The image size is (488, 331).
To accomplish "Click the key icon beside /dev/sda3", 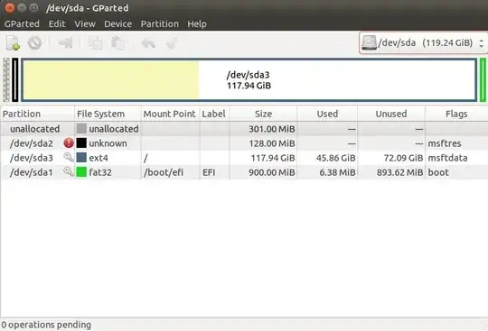I will point(69,158).
